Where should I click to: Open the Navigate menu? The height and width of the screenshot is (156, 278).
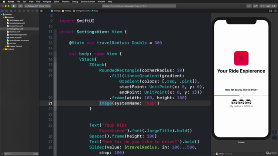pyautogui.click(x=47, y=2)
